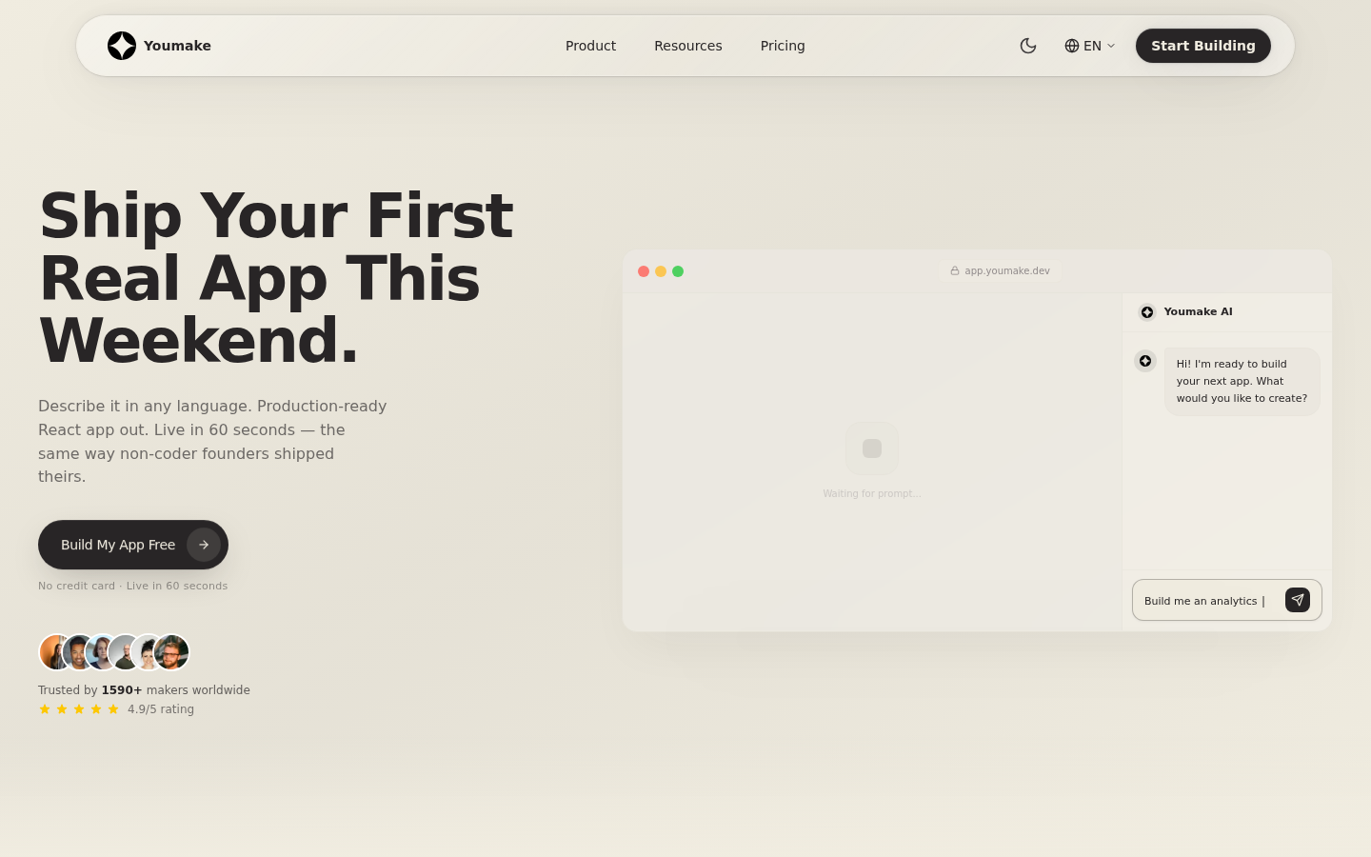Click the 'Youmake AI' panel title
1371x857 pixels.
(1198, 311)
